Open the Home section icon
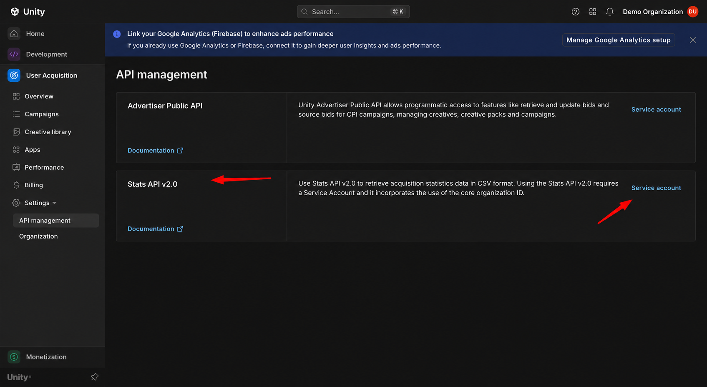The height and width of the screenshot is (387, 707). point(14,34)
